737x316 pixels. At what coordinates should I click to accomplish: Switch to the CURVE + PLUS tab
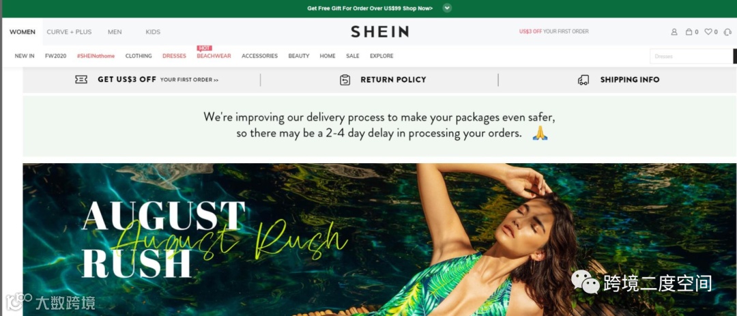click(69, 32)
